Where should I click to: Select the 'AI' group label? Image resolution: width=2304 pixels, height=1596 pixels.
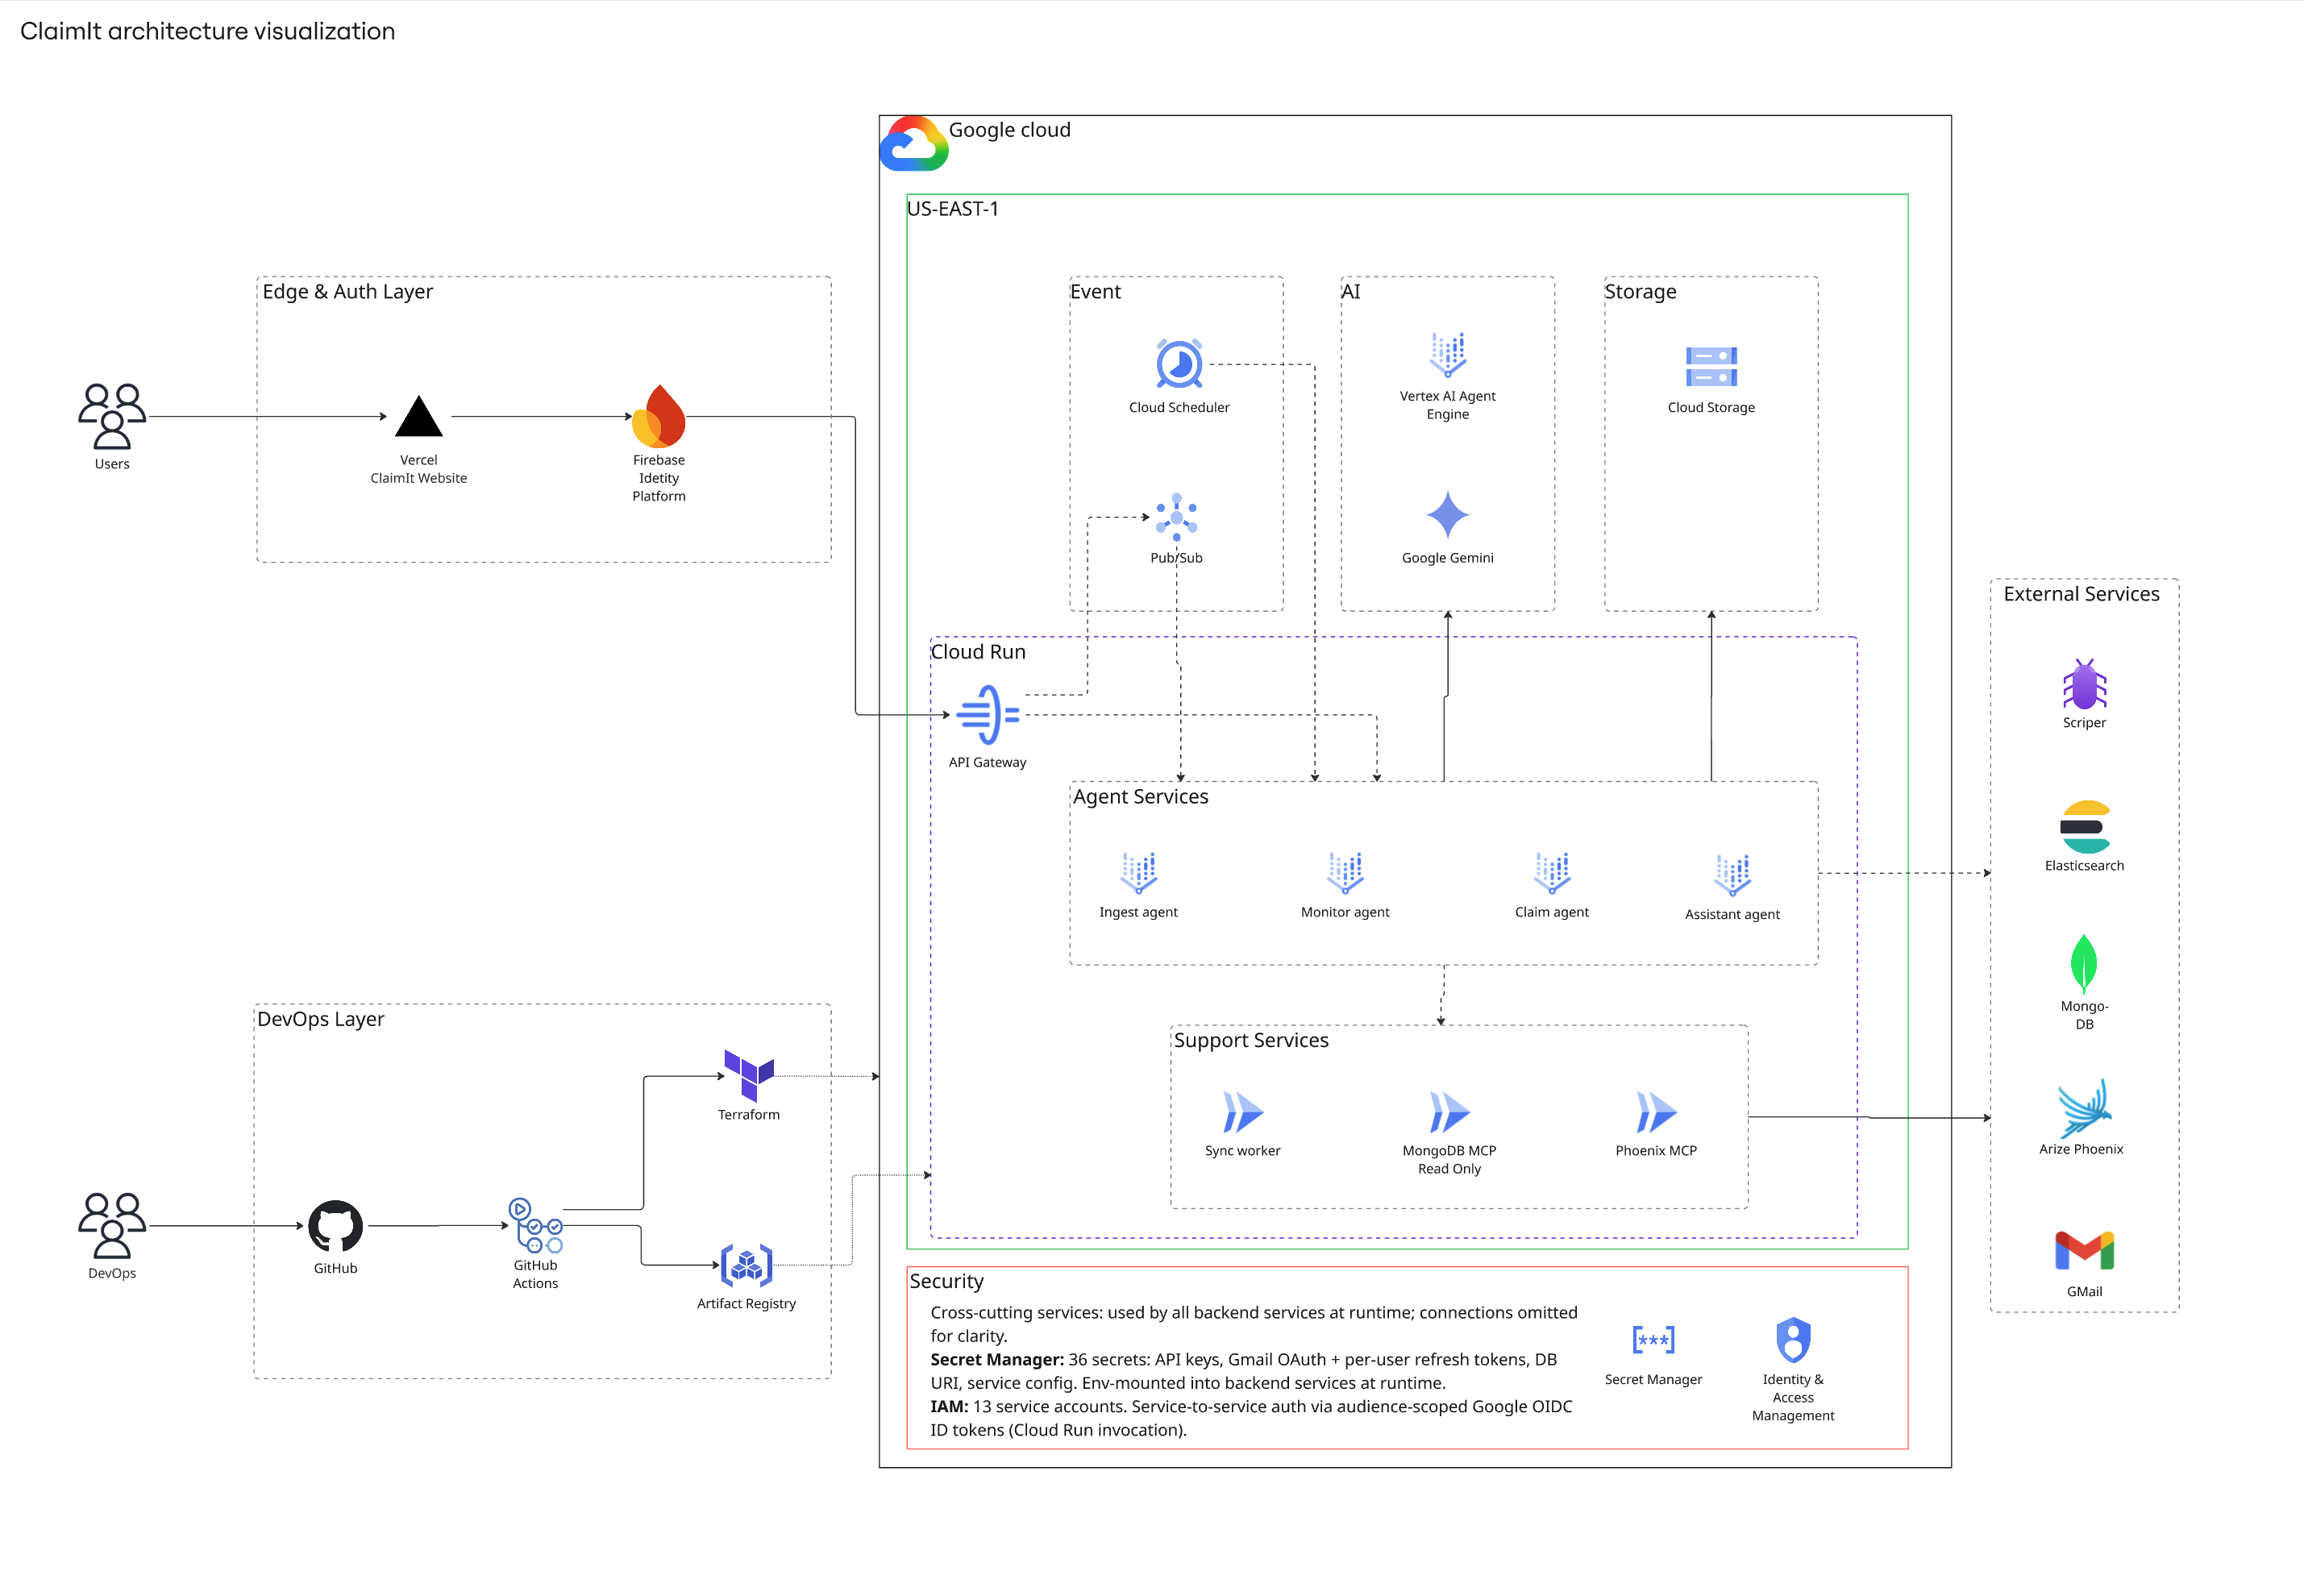tap(1350, 291)
